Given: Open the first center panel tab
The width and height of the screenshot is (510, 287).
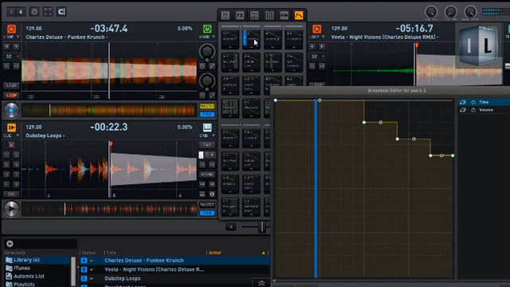Looking at the screenshot, I should [x=226, y=15].
